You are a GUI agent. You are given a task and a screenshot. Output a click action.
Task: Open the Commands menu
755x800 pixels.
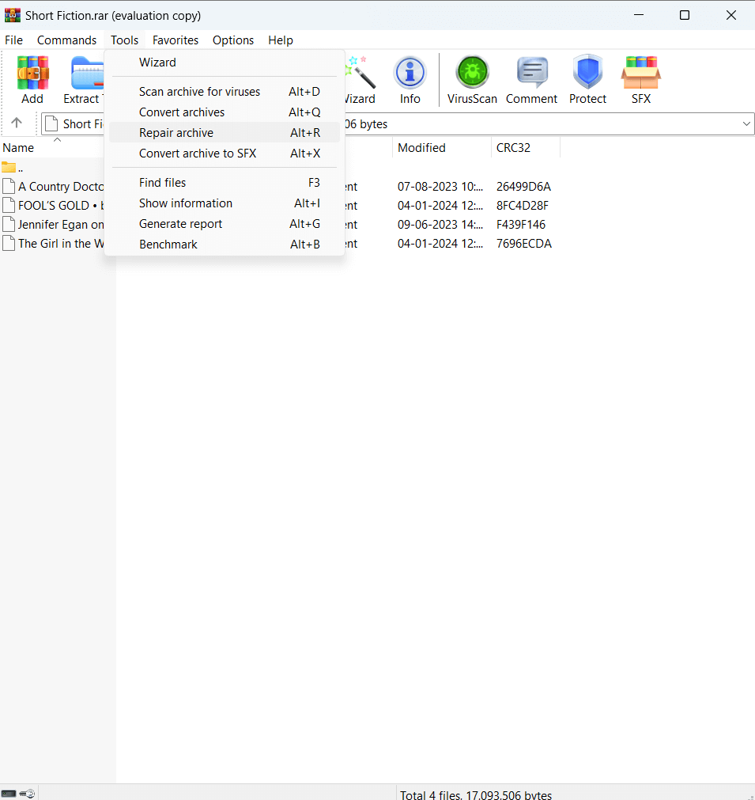point(66,40)
